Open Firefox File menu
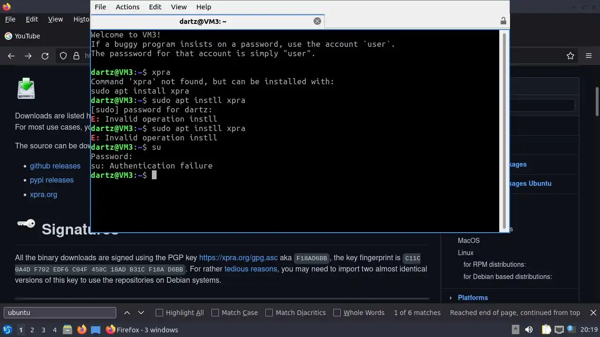This screenshot has height=337, width=600. (10, 19)
